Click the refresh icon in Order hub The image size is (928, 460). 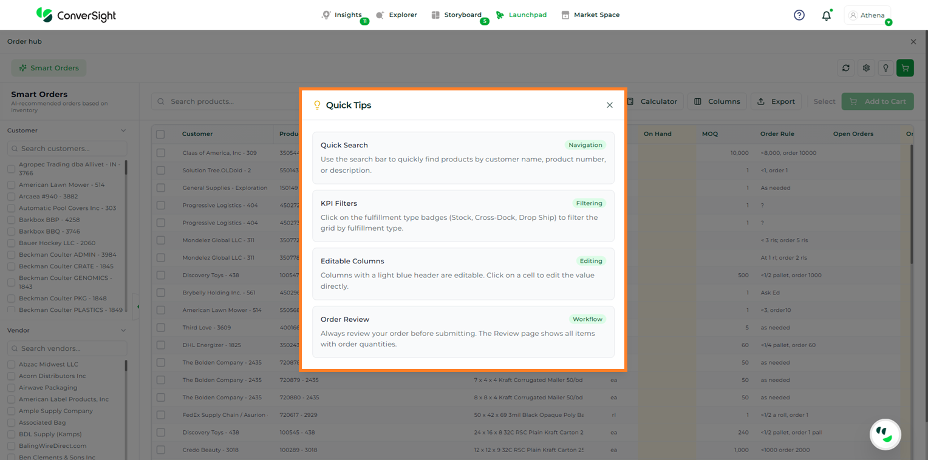point(846,68)
